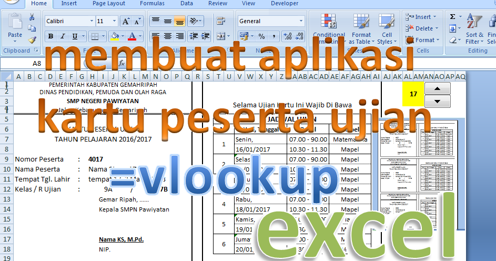Align text left
The image size is (496, 261).
click(155, 36)
